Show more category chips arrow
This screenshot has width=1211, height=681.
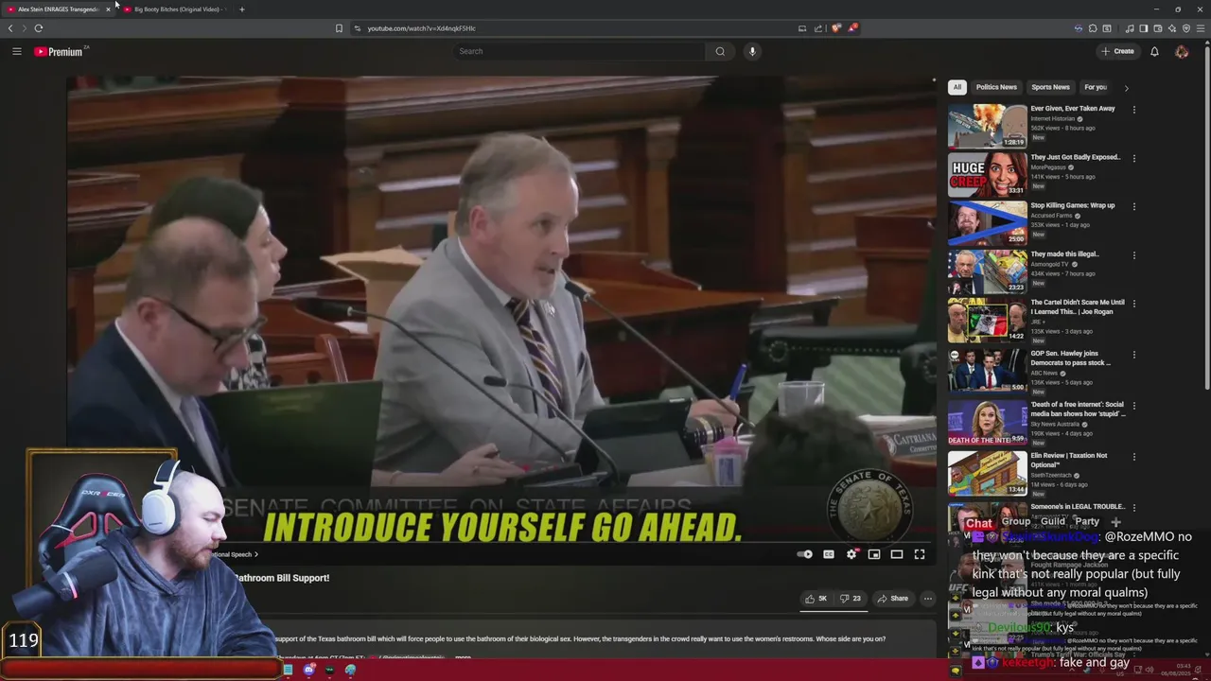(x=1126, y=88)
